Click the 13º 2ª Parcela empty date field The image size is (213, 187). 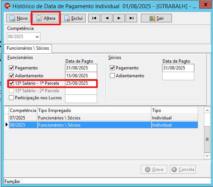81,91
